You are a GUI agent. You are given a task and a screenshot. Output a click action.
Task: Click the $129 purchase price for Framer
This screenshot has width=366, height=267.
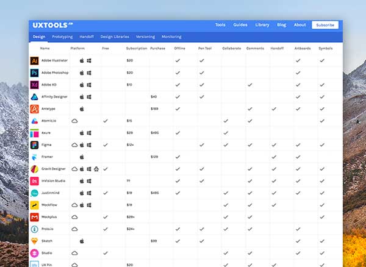[154, 157]
